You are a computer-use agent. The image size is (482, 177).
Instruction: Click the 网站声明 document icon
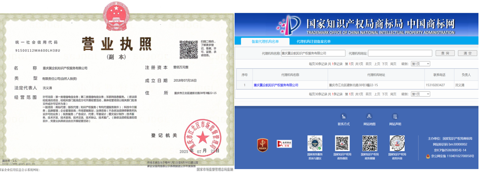coord(395,117)
